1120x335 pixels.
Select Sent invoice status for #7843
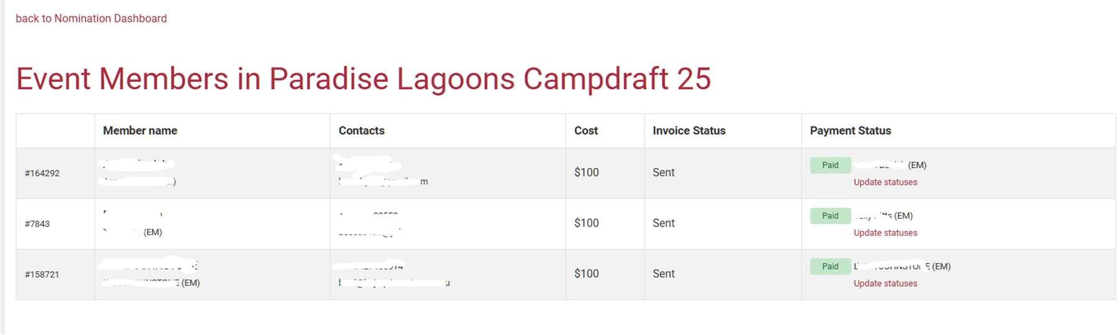(x=663, y=223)
